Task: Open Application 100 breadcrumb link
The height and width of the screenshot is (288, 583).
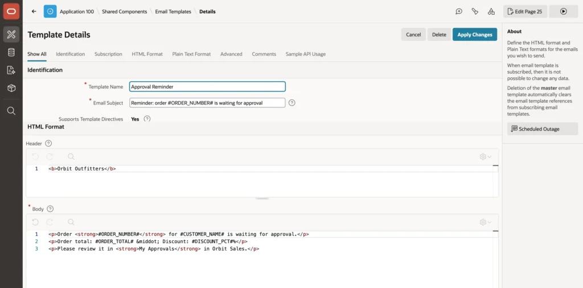Action: click(x=77, y=11)
